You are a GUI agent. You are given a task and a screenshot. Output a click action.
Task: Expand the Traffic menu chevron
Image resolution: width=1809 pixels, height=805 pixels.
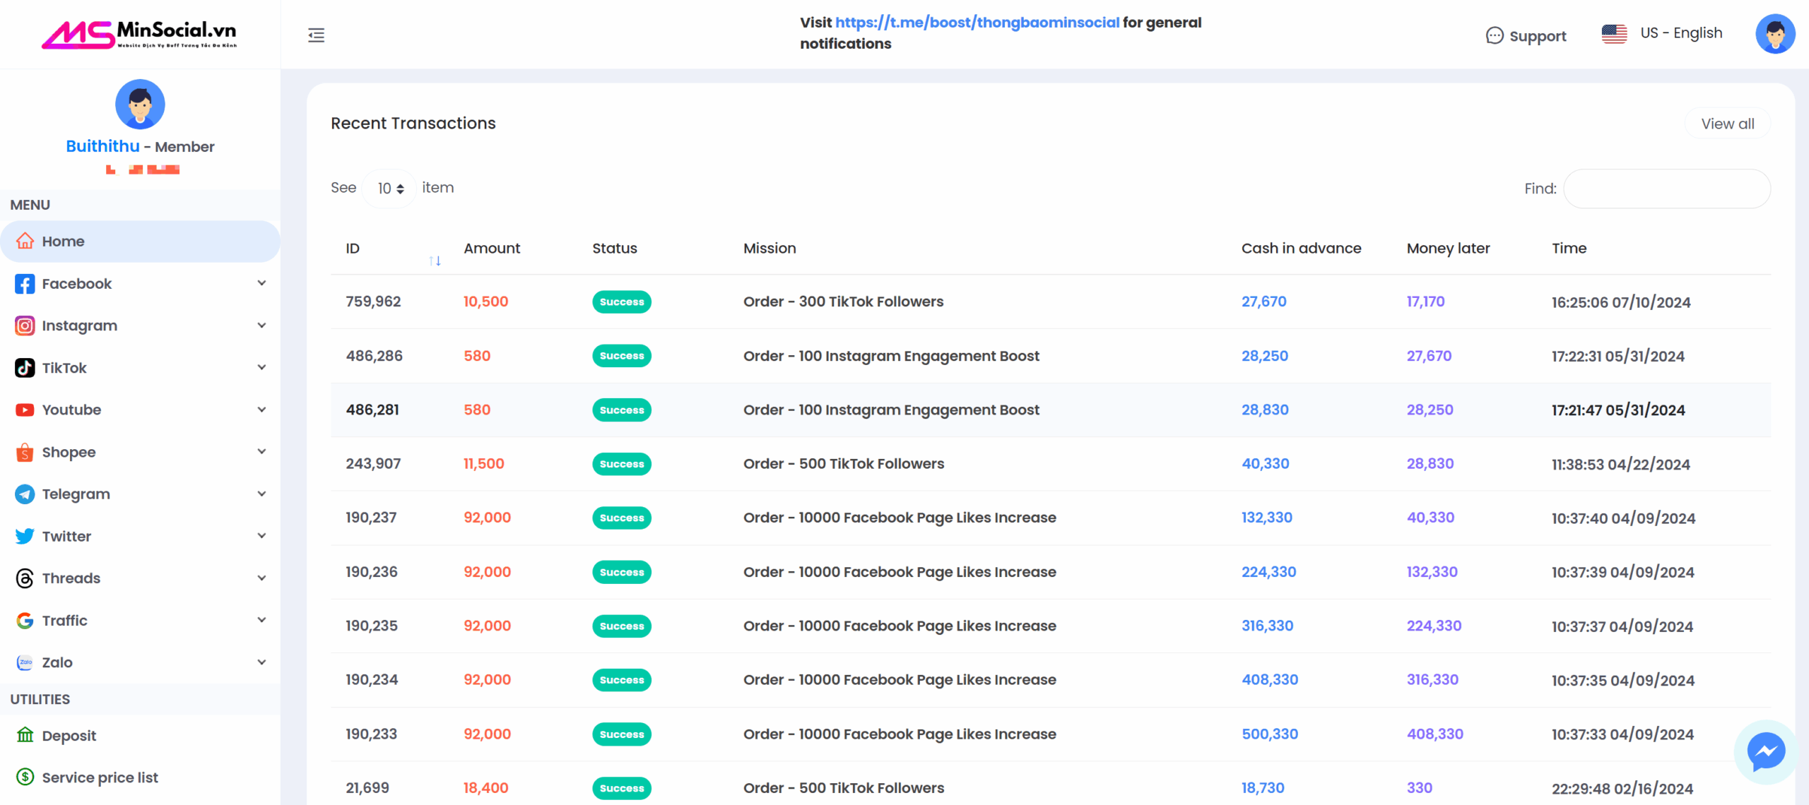(261, 620)
